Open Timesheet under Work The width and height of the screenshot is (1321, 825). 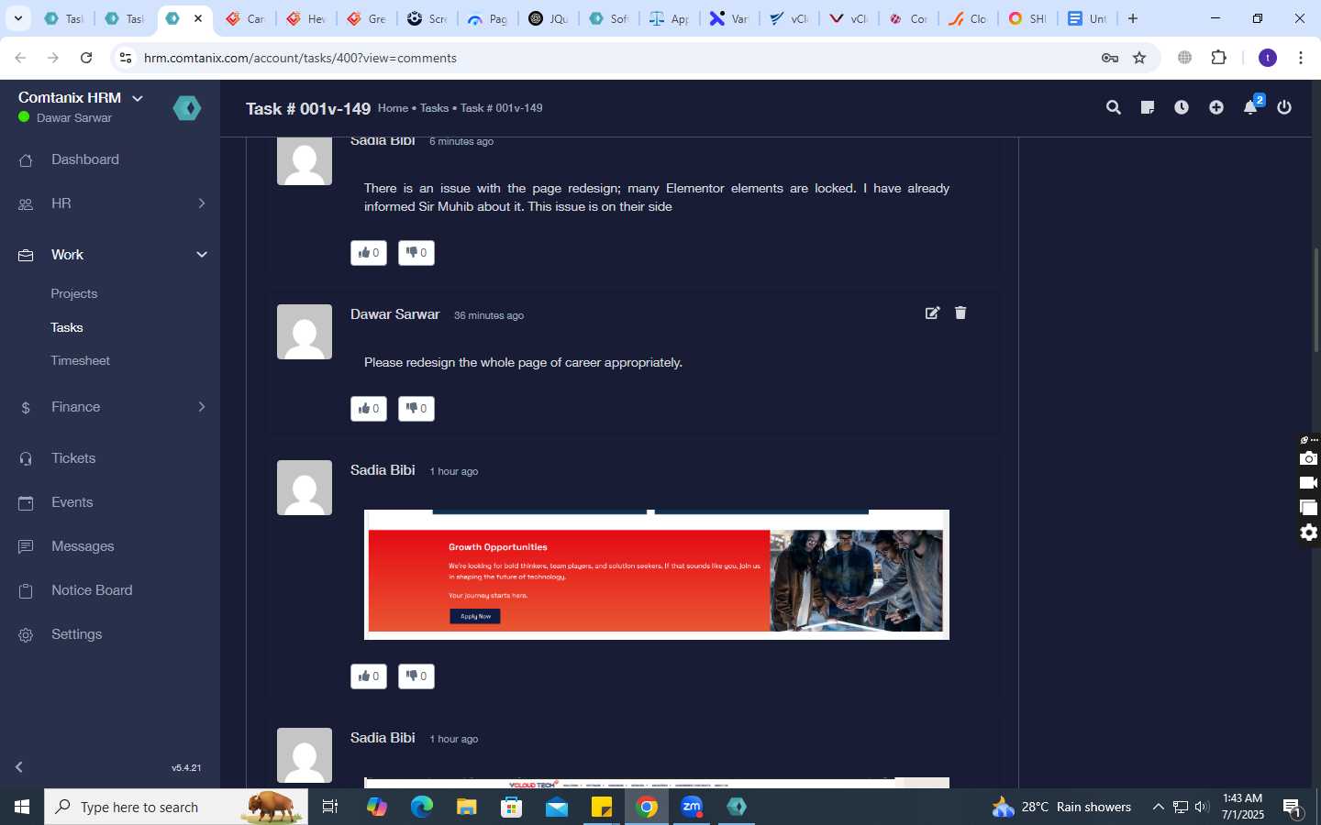(x=81, y=360)
